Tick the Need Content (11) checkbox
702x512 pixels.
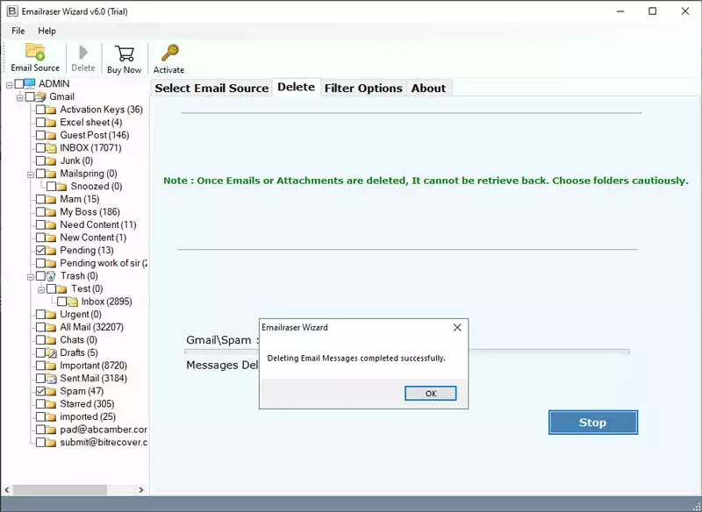tap(40, 225)
